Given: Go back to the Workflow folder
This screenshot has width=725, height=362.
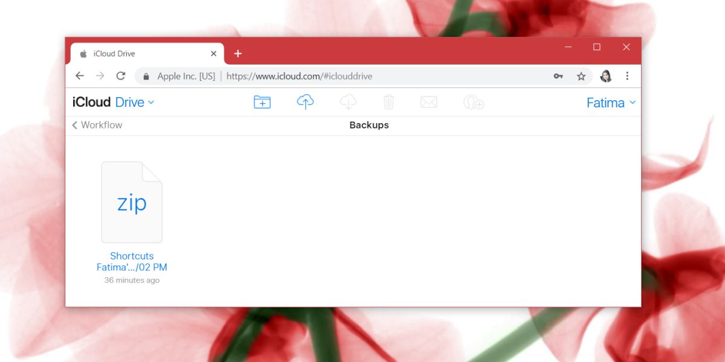Looking at the screenshot, I should (97, 125).
